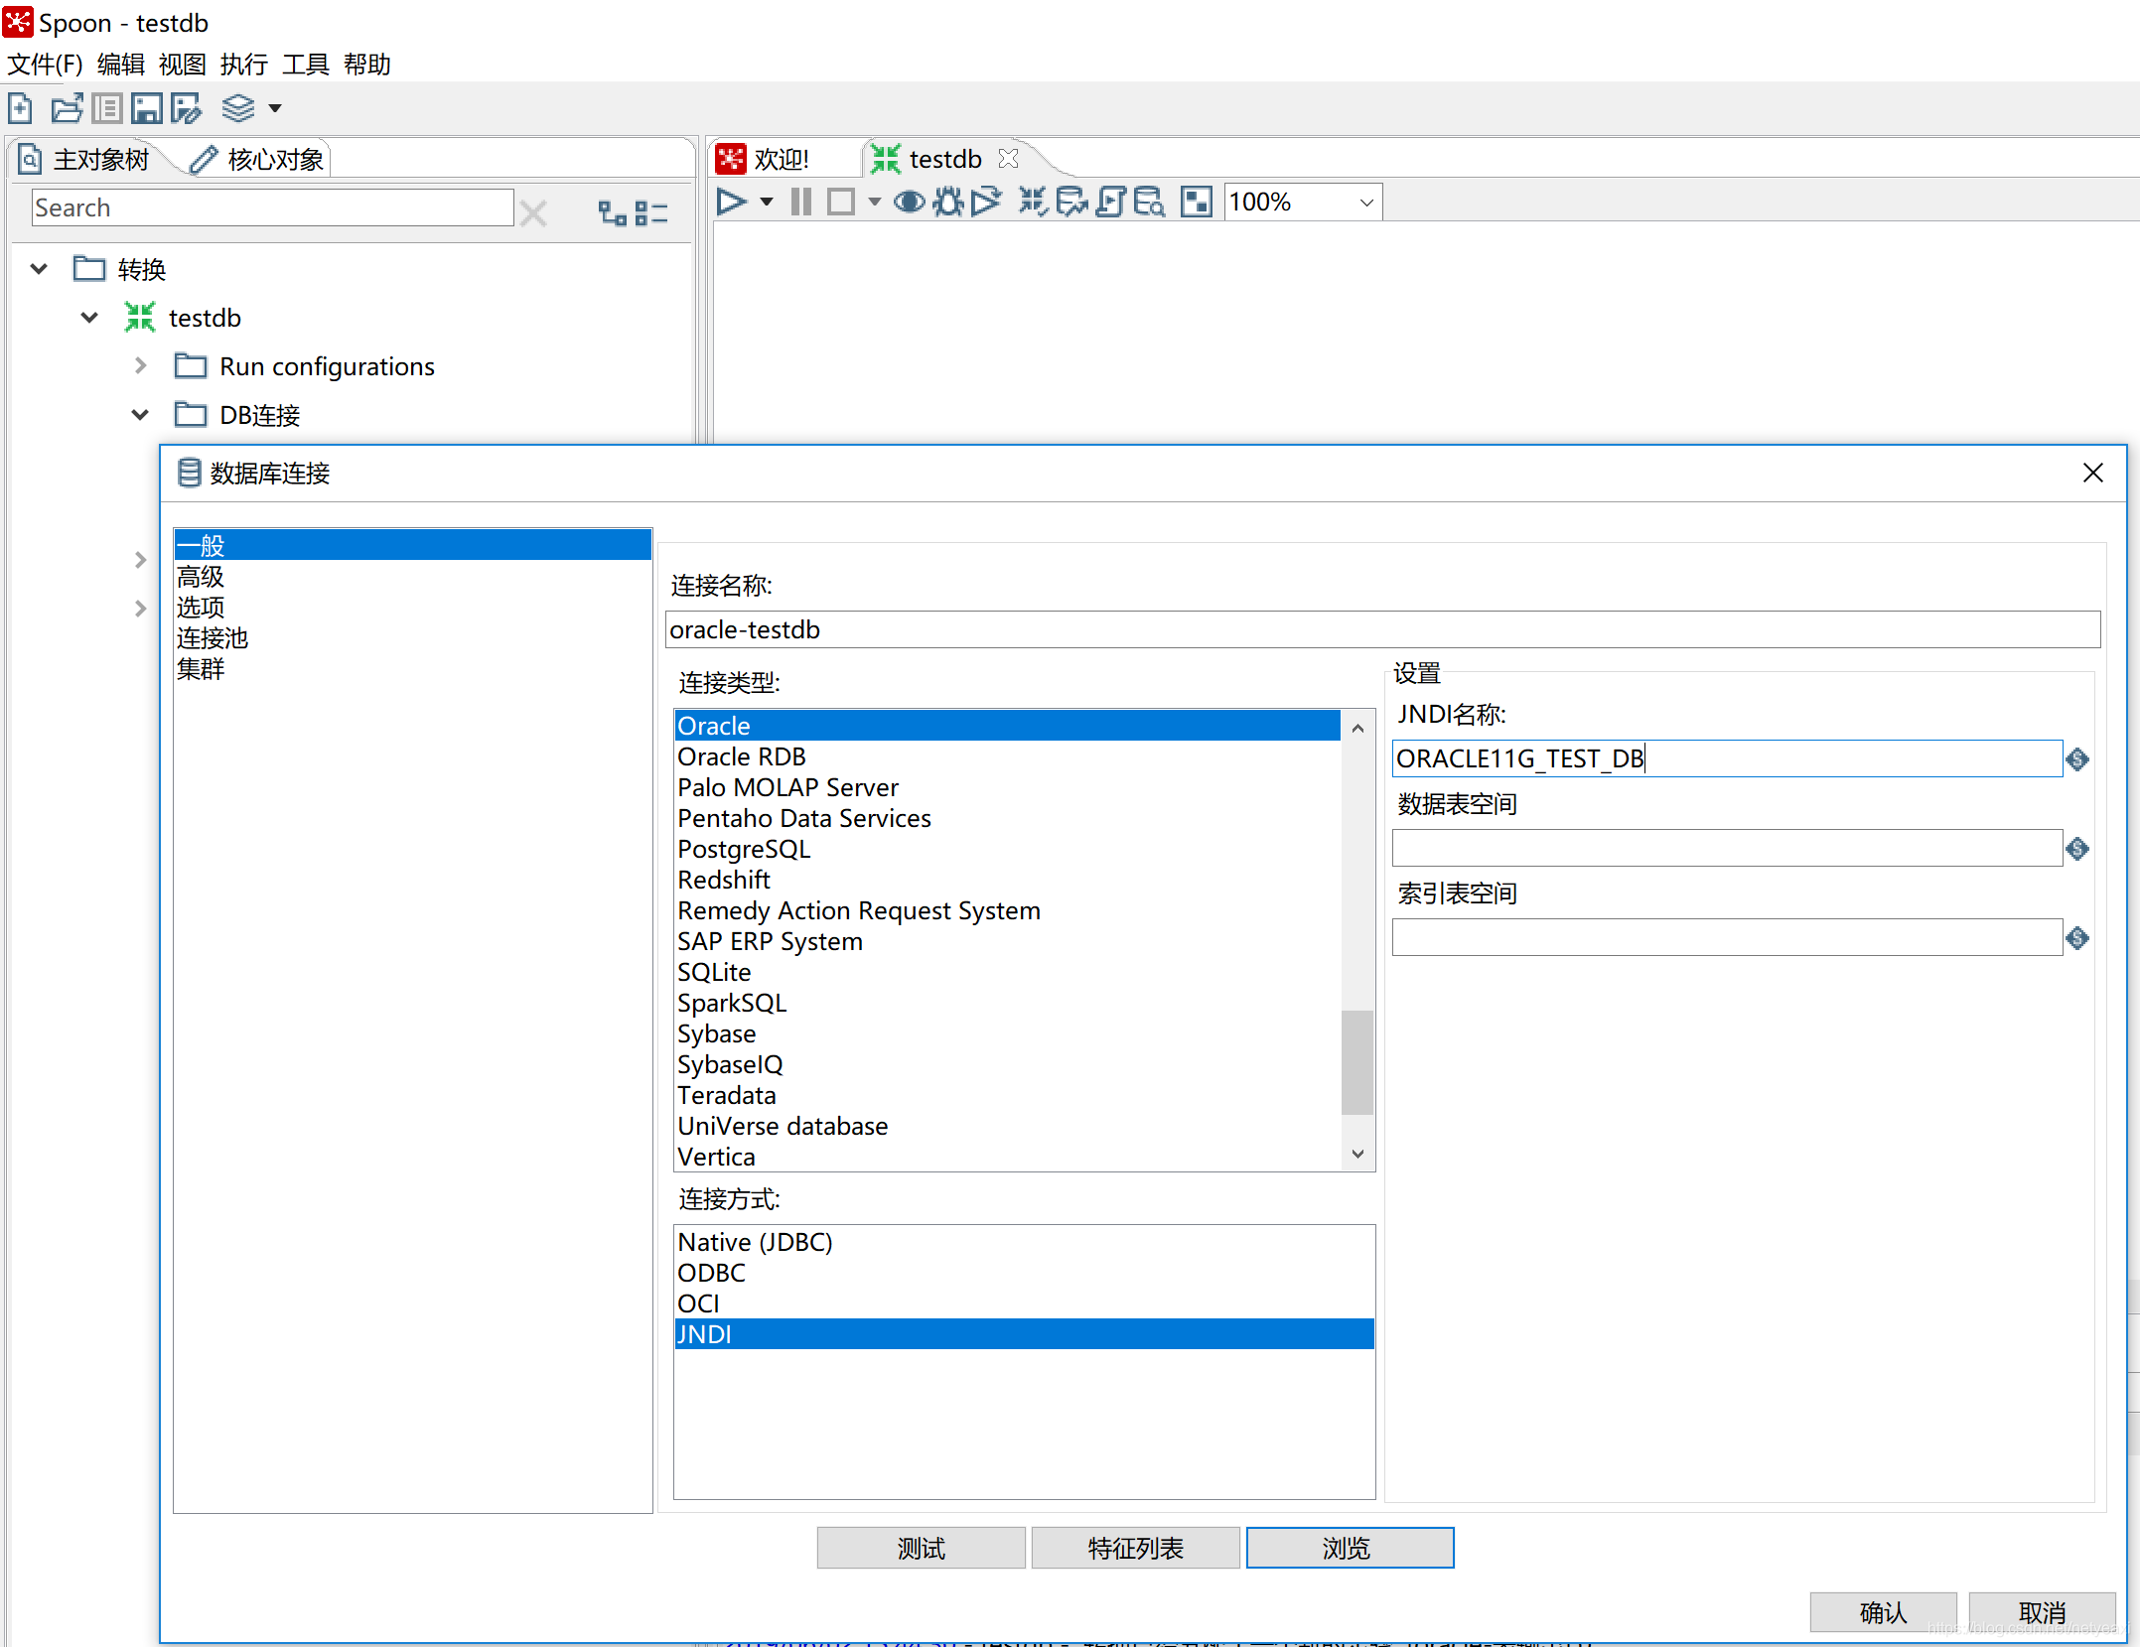Click the impact analysis database icon
The height and width of the screenshot is (1647, 2140).
[x=1071, y=203]
